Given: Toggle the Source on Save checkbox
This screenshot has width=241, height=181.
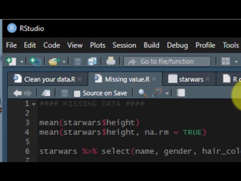Looking at the screenshot, I should pos(77,94).
